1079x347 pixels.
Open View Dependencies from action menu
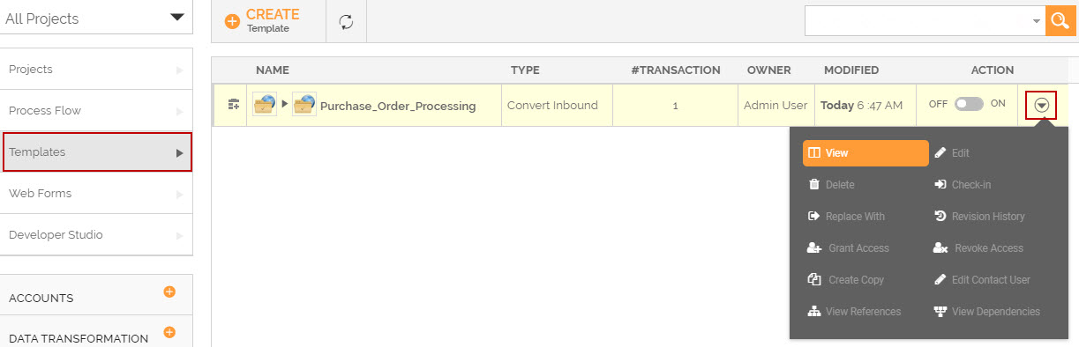[986, 312]
